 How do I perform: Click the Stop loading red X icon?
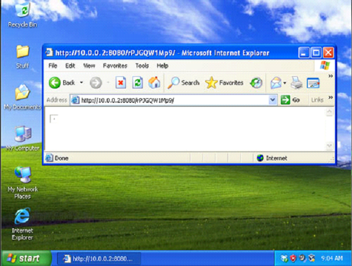point(120,83)
